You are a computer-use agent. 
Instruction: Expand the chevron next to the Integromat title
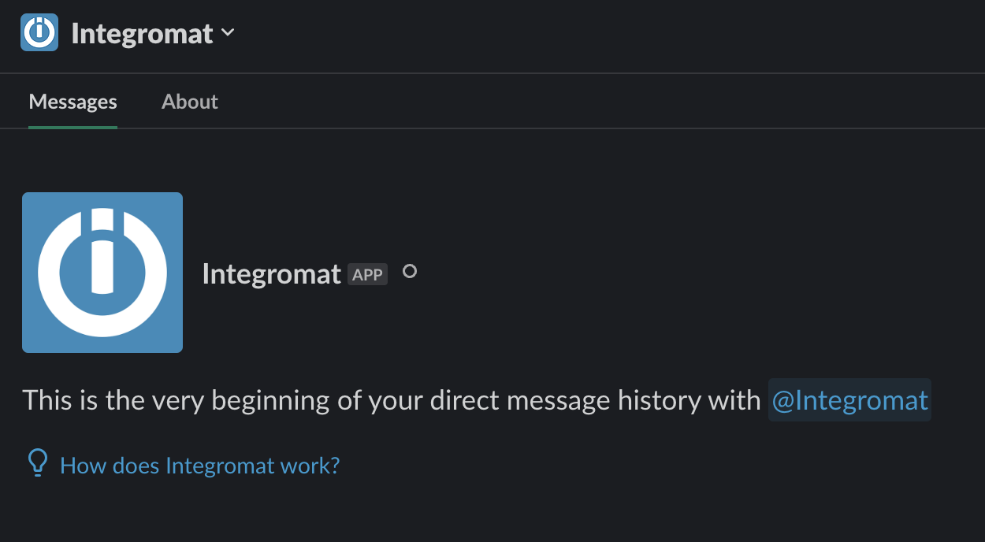228,32
